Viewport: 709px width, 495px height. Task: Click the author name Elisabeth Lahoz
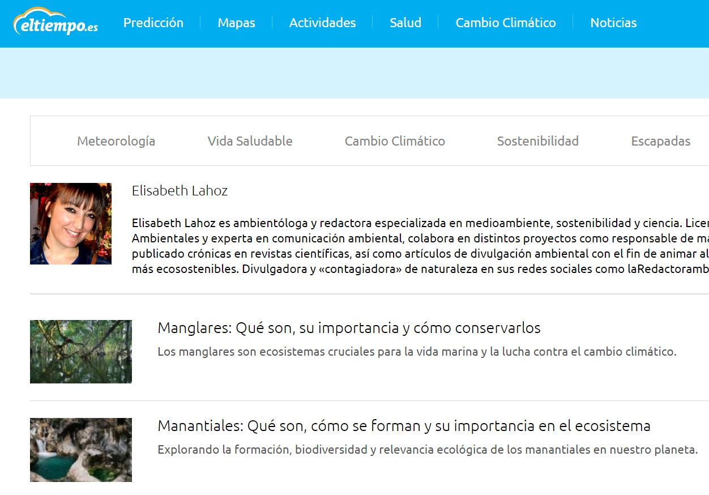[180, 191]
